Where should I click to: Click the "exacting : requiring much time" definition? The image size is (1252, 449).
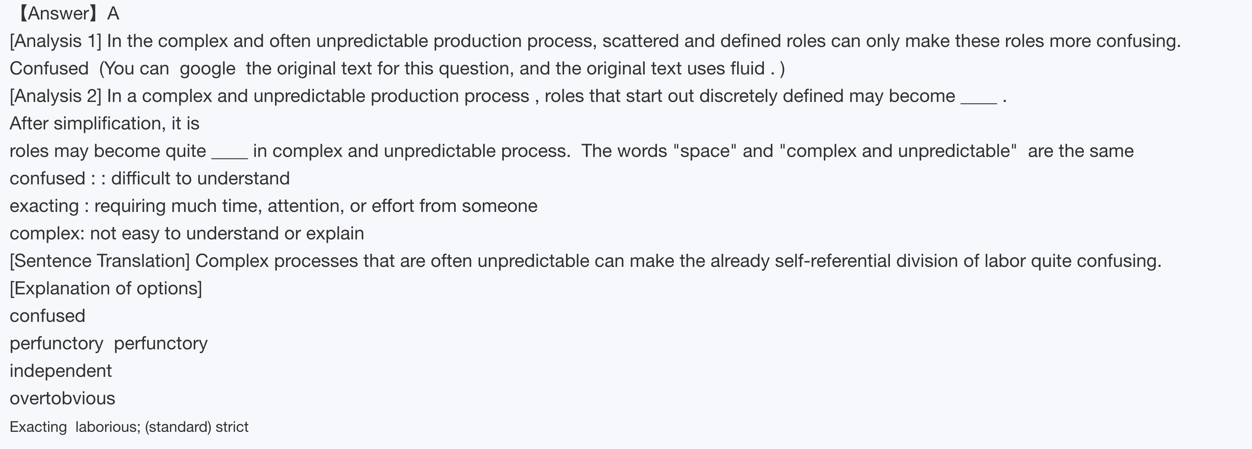(273, 206)
